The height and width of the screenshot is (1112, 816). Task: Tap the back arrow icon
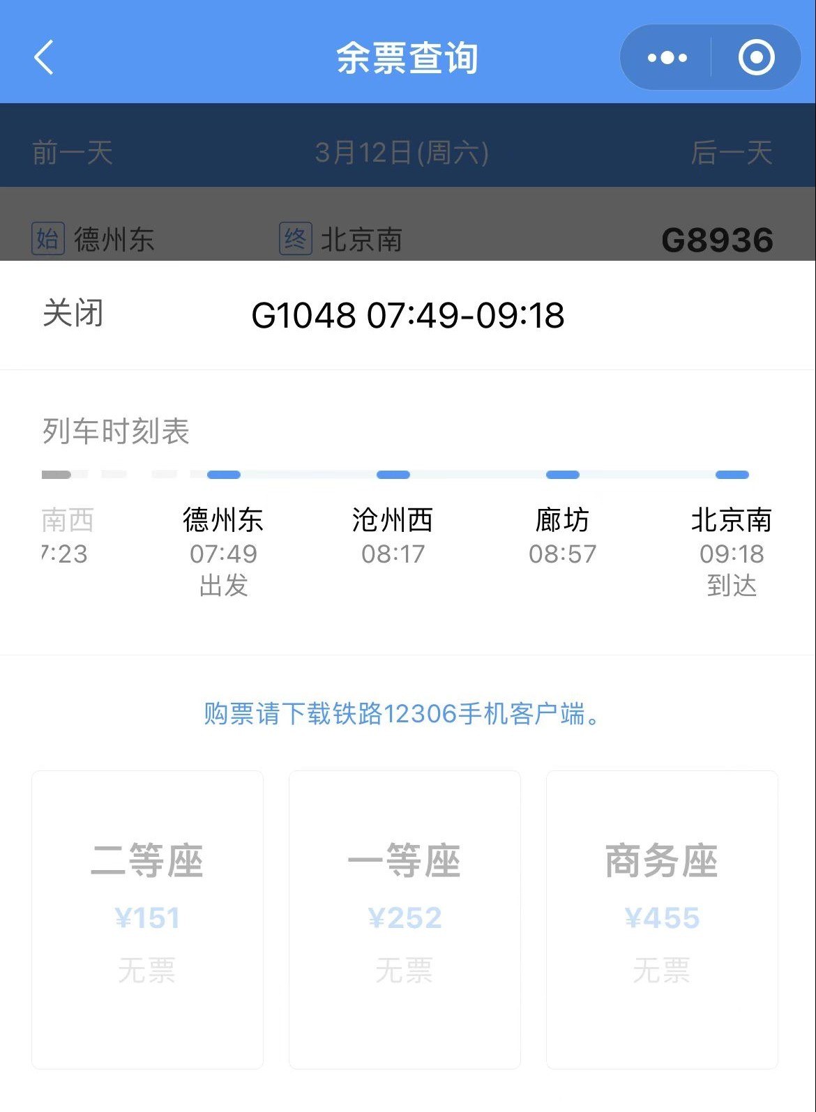[x=44, y=57]
